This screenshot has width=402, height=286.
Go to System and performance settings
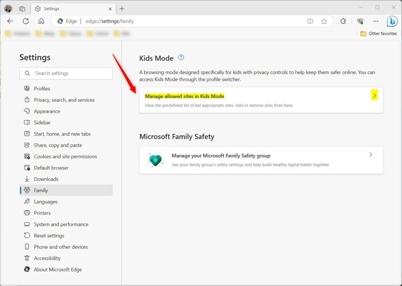[66, 224]
